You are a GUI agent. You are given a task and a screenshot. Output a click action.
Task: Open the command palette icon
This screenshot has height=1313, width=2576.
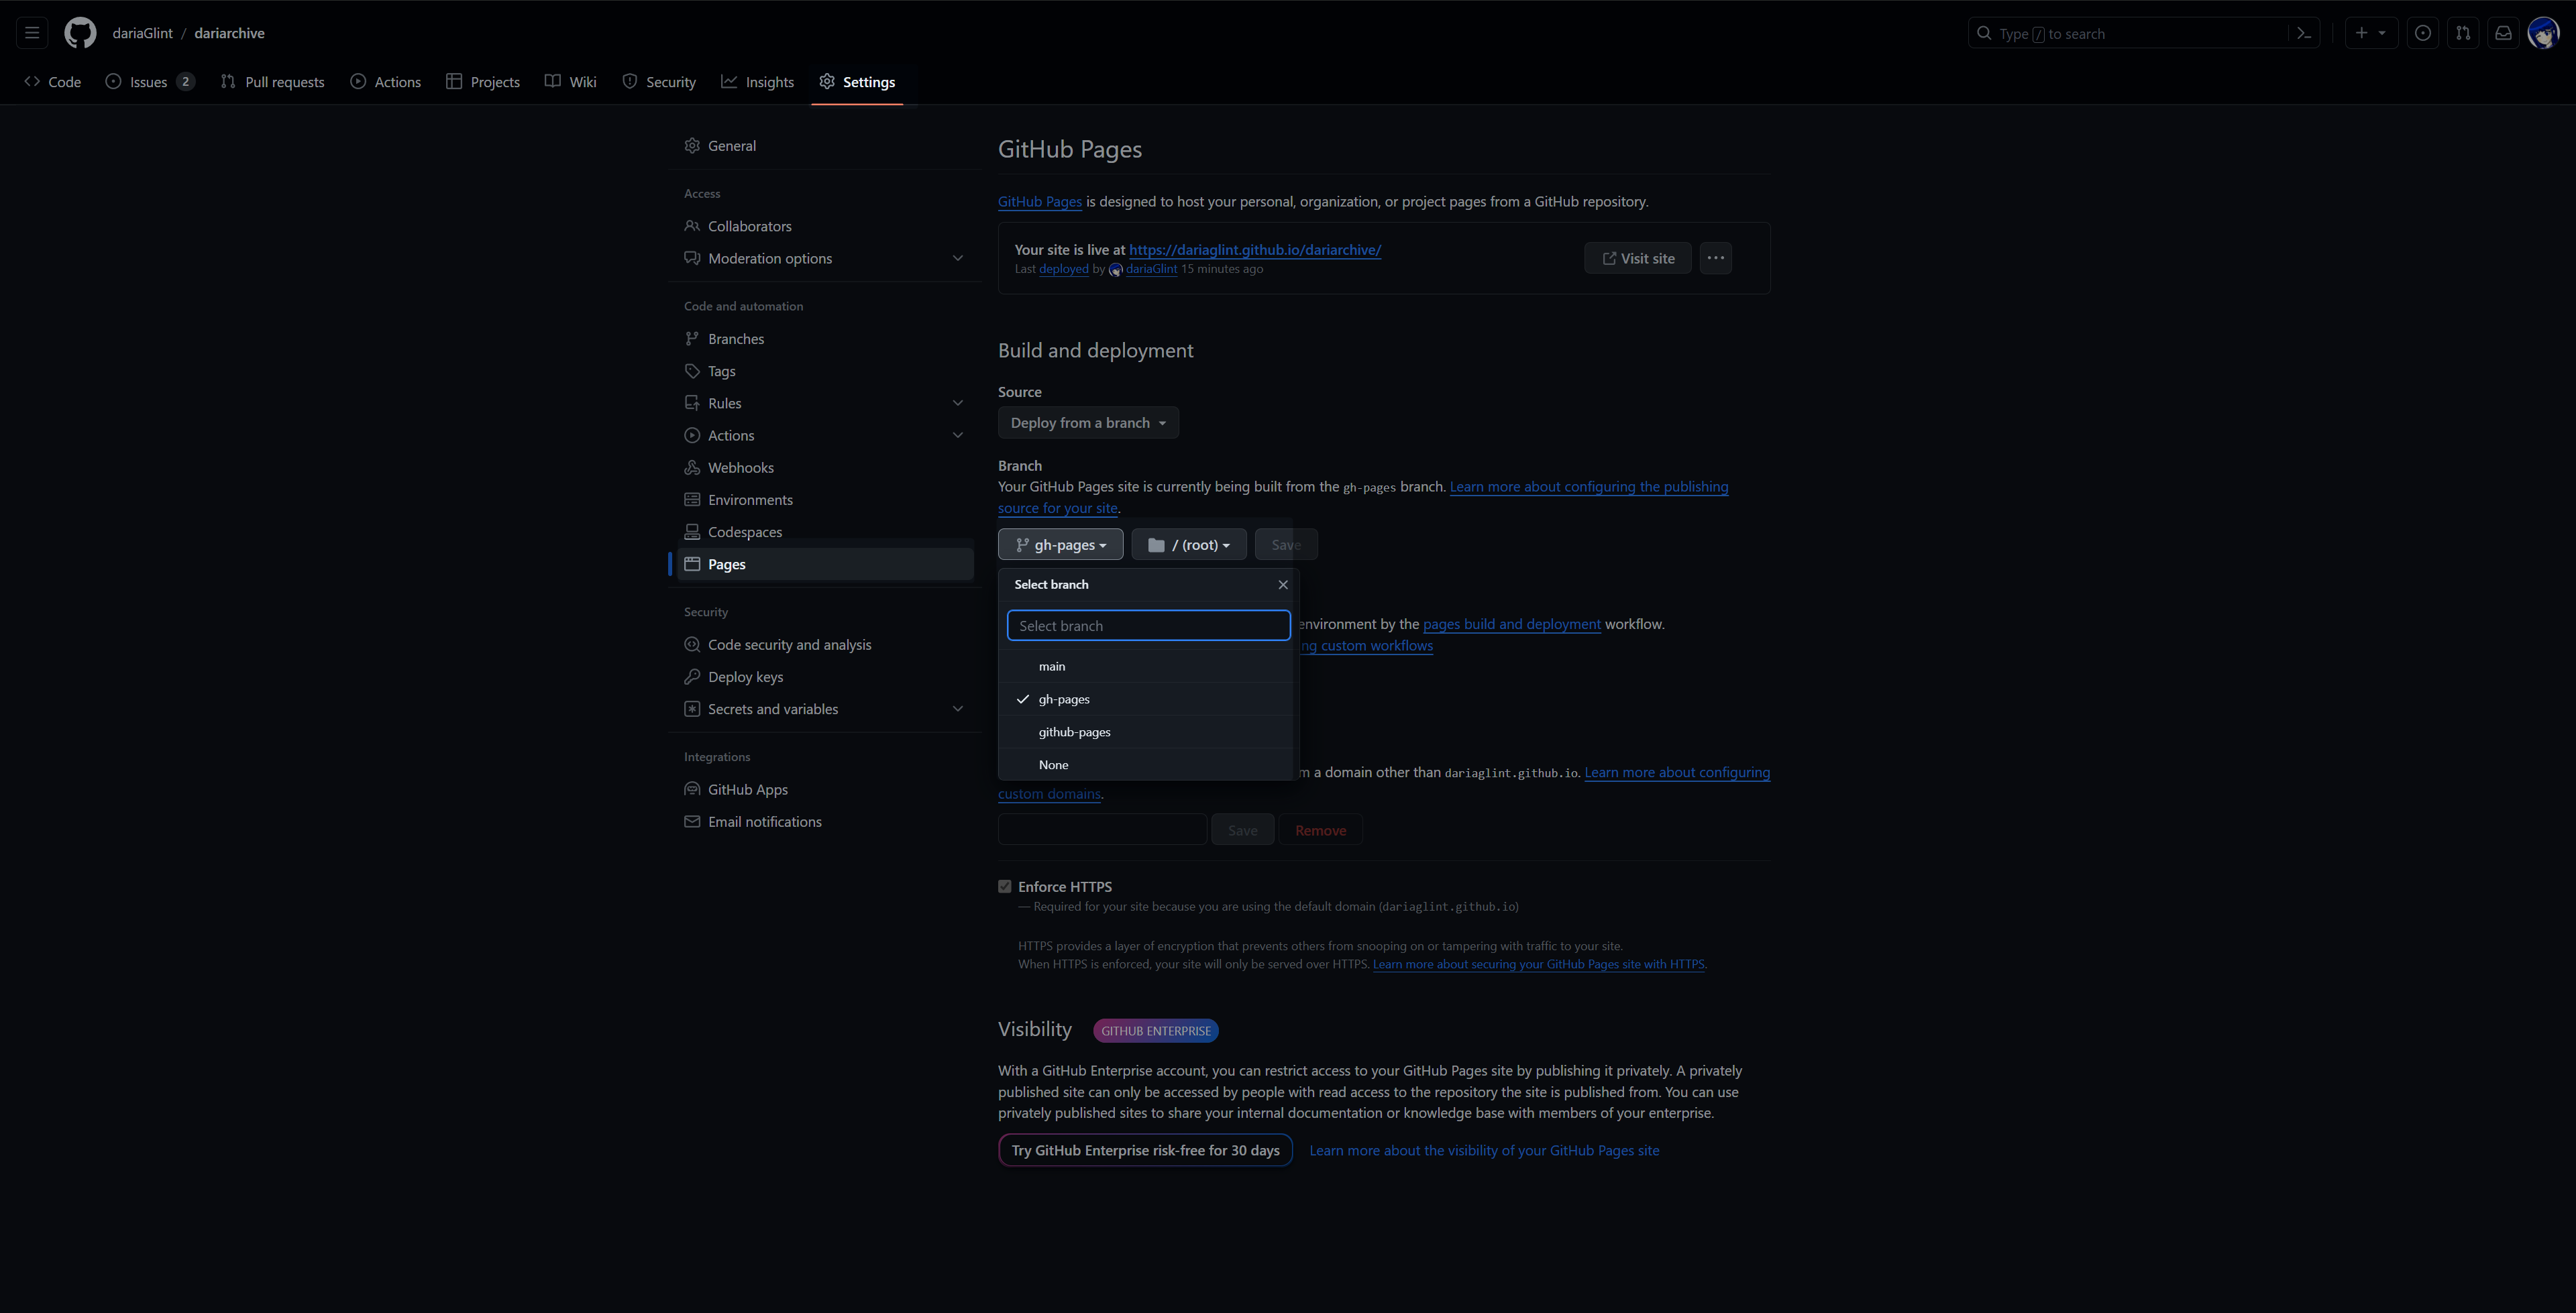point(2304,33)
